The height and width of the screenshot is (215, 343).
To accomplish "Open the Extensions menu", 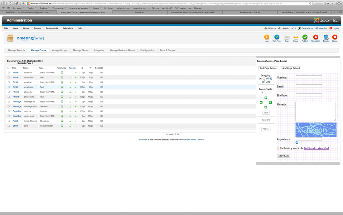I will tap(68, 28).
